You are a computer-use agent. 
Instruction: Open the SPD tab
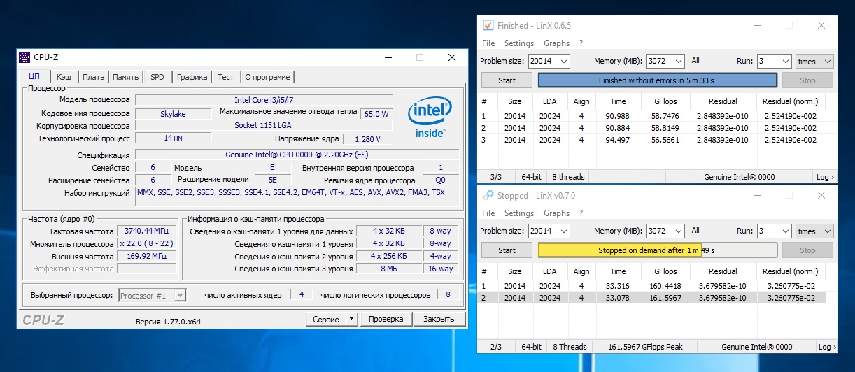tap(157, 77)
